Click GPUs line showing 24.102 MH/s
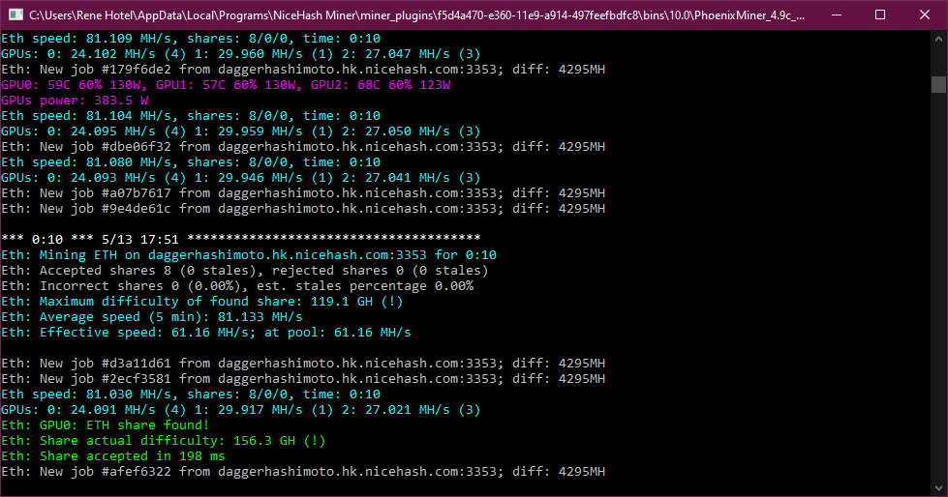This screenshot has height=497, width=948. click(x=240, y=54)
